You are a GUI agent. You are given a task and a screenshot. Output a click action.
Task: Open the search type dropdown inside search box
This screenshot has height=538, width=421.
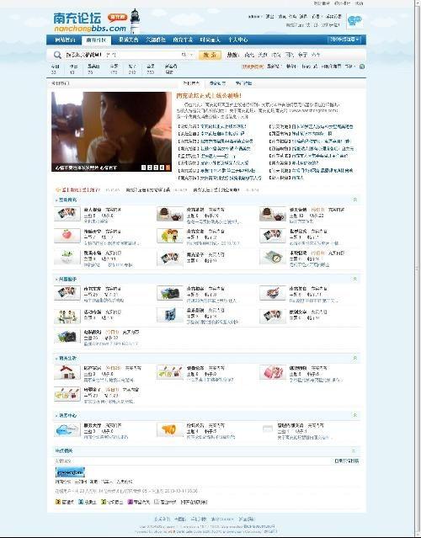187,55
